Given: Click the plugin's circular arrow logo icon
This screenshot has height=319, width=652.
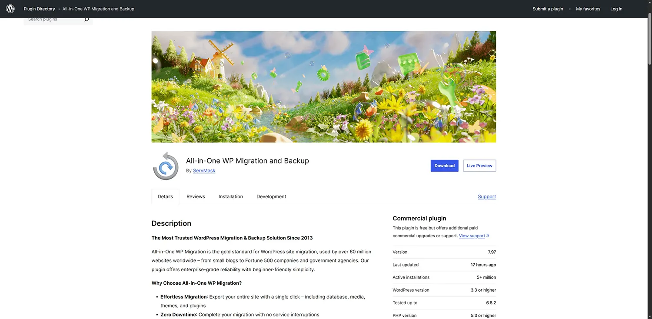Looking at the screenshot, I should 165,166.
